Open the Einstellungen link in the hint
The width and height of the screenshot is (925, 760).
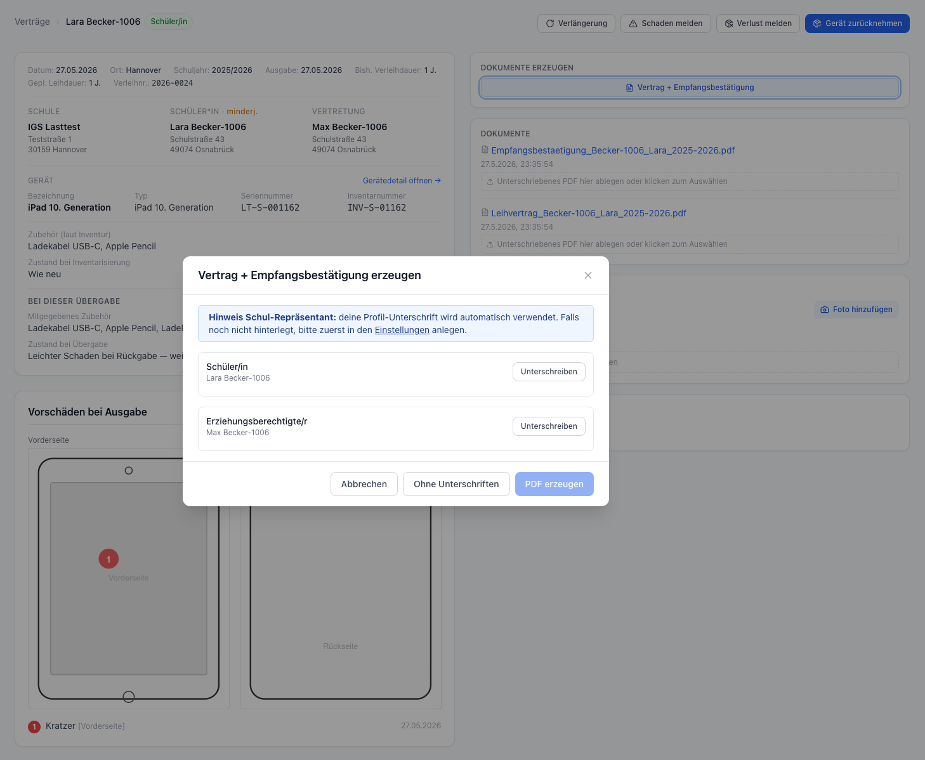point(402,330)
